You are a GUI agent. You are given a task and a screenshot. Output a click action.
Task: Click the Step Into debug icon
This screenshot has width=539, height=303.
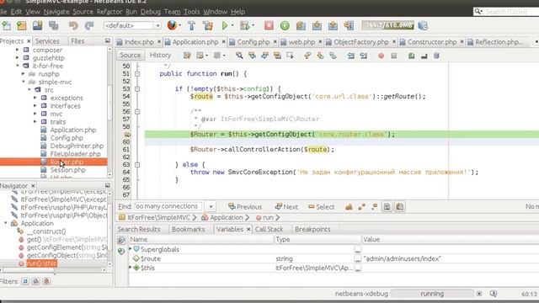(317, 25)
